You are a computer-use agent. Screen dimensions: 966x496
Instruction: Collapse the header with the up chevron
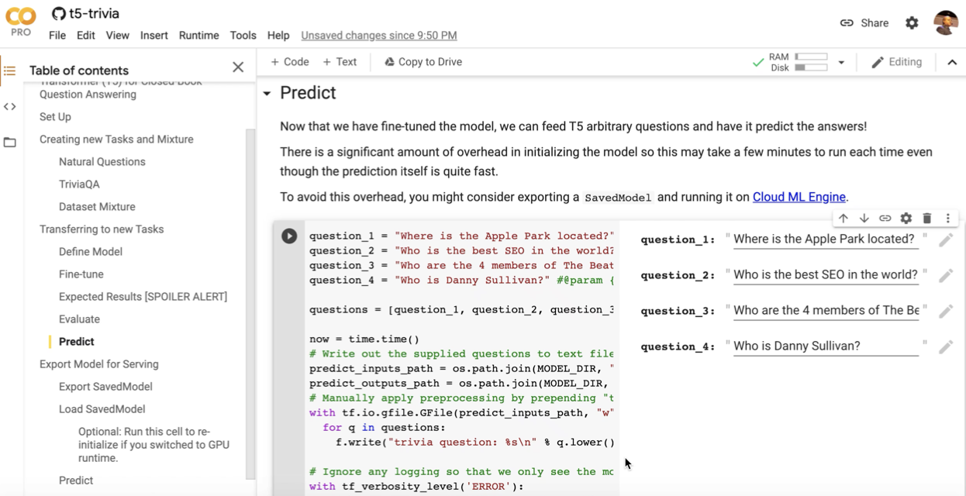click(952, 62)
